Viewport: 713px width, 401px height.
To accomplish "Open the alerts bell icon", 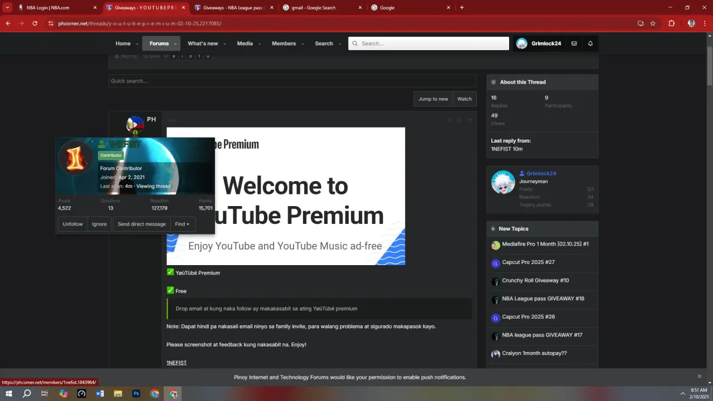I will (590, 43).
